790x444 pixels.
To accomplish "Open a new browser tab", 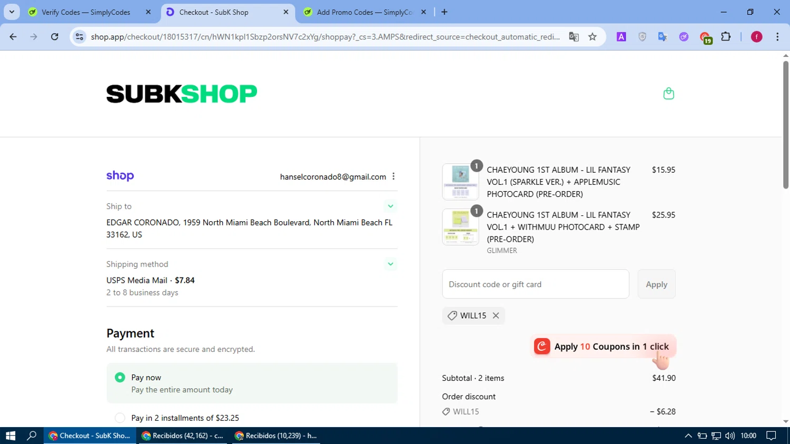I will 445,12.
